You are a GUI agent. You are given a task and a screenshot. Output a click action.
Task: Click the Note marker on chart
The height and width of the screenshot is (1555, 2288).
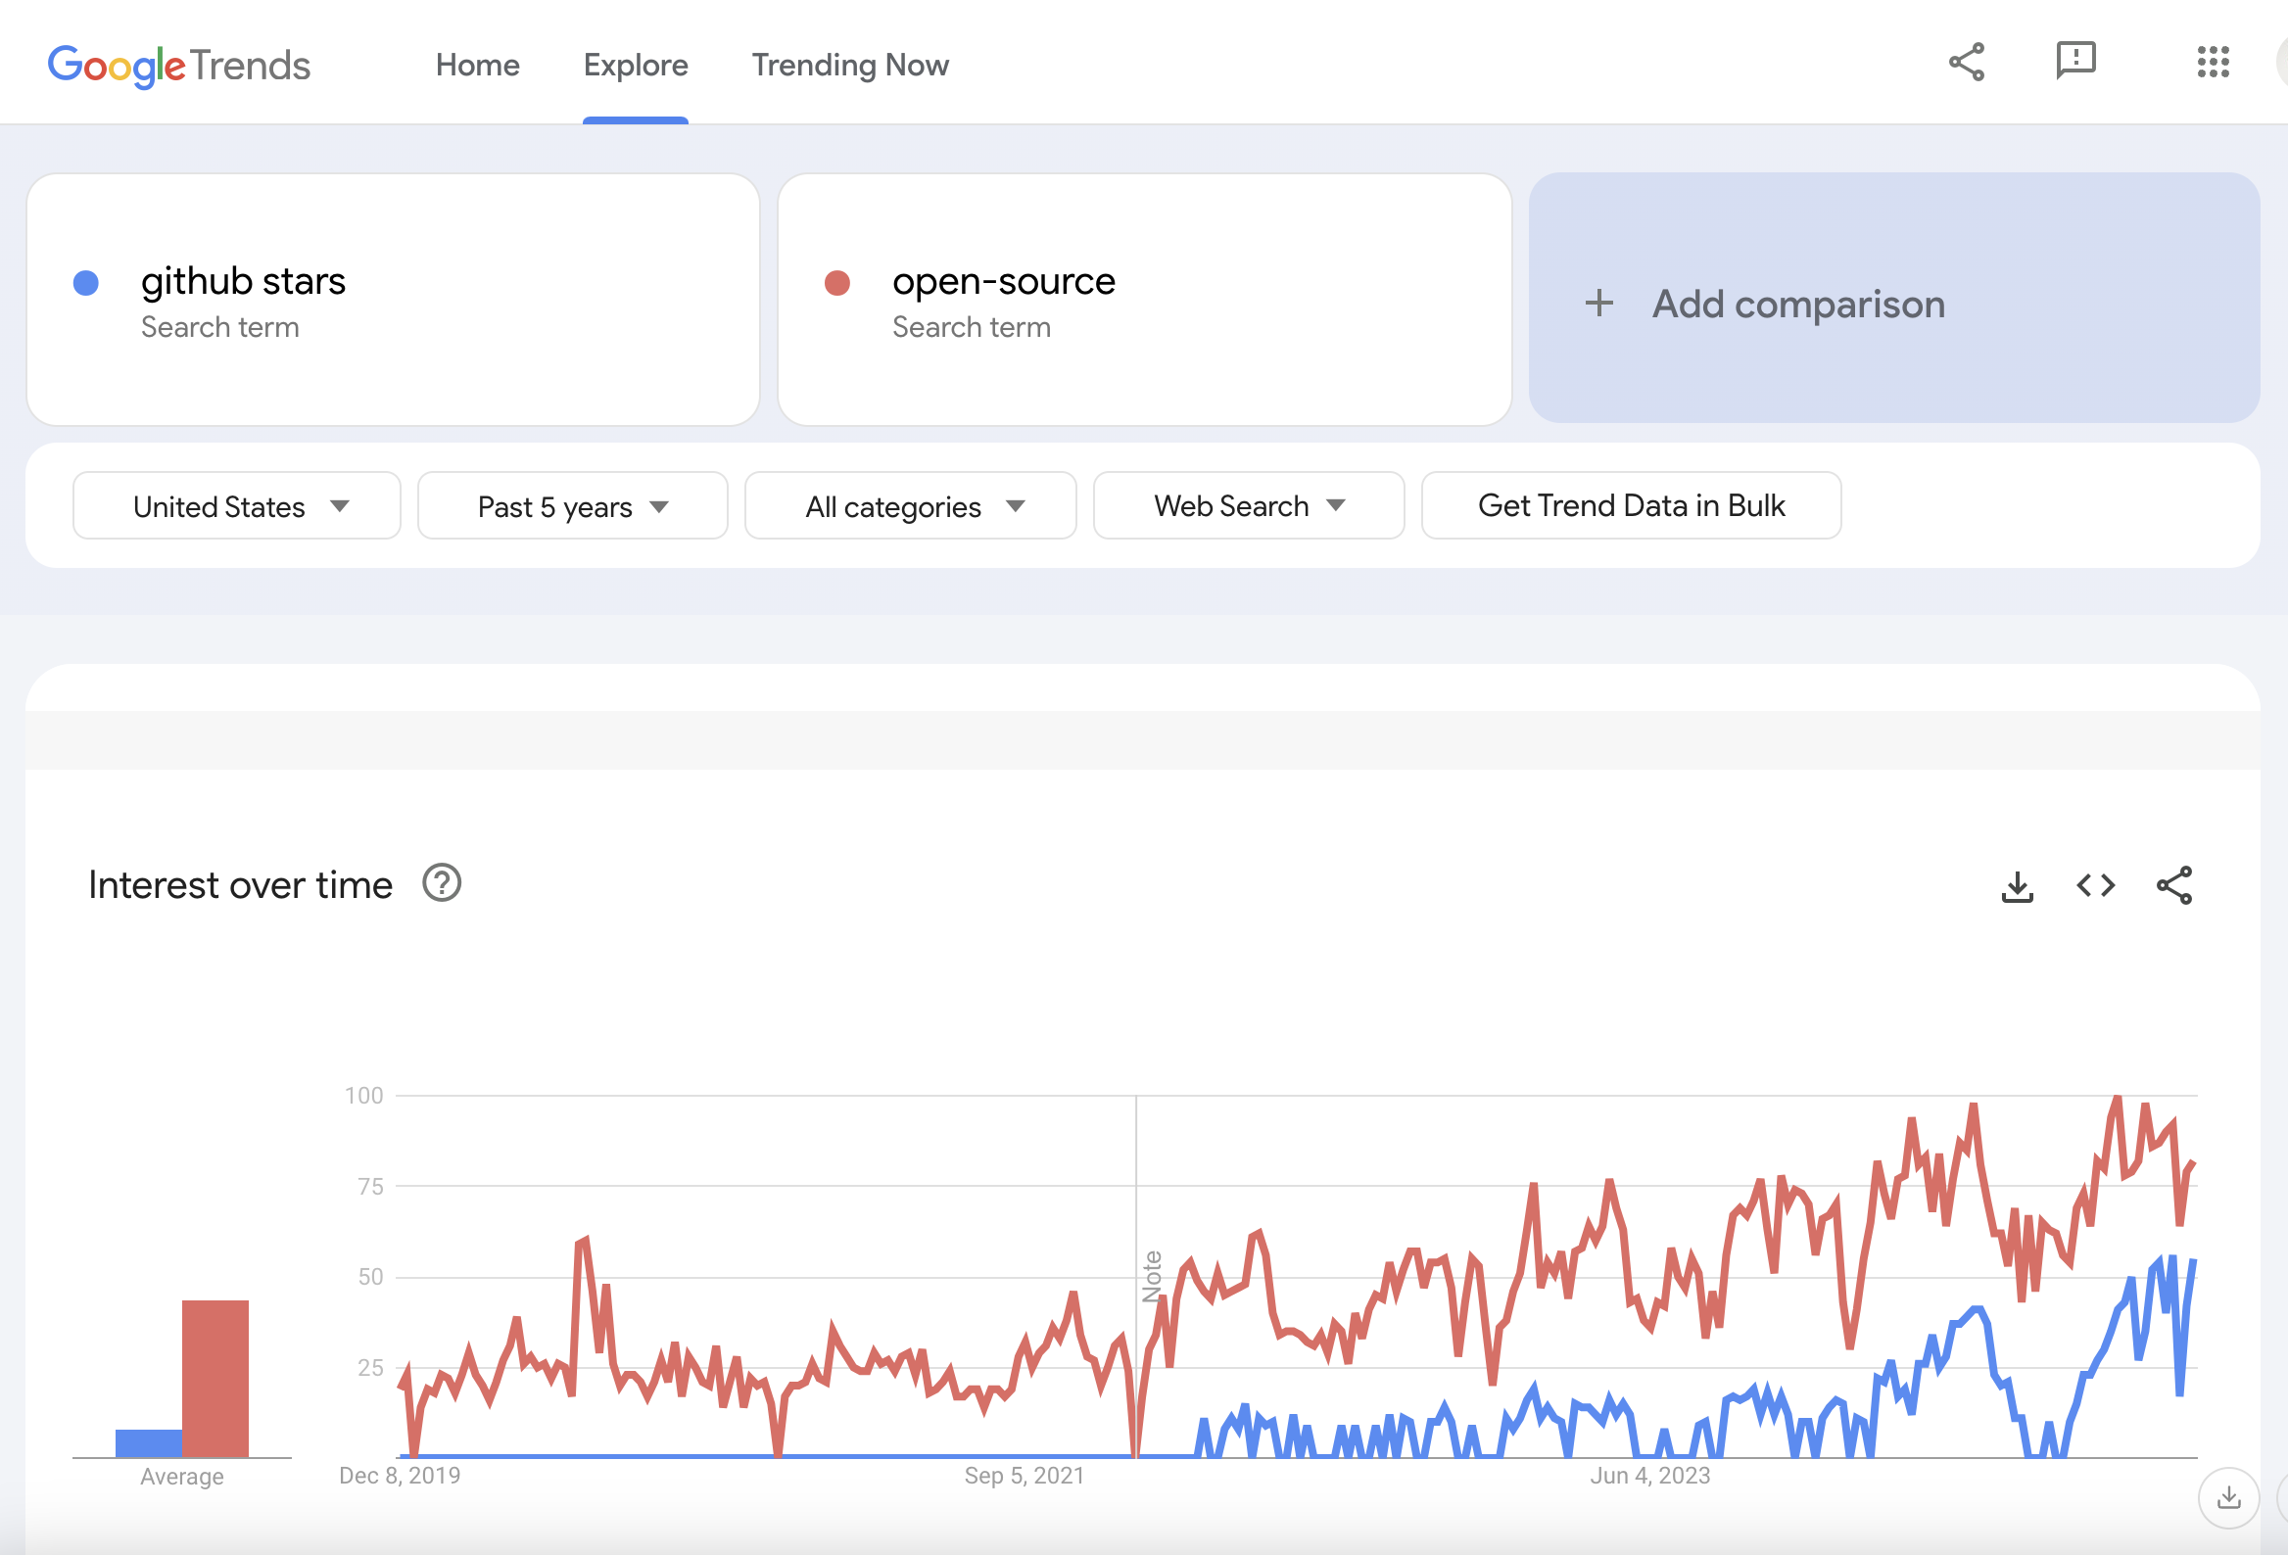pyautogui.click(x=1152, y=1277)
